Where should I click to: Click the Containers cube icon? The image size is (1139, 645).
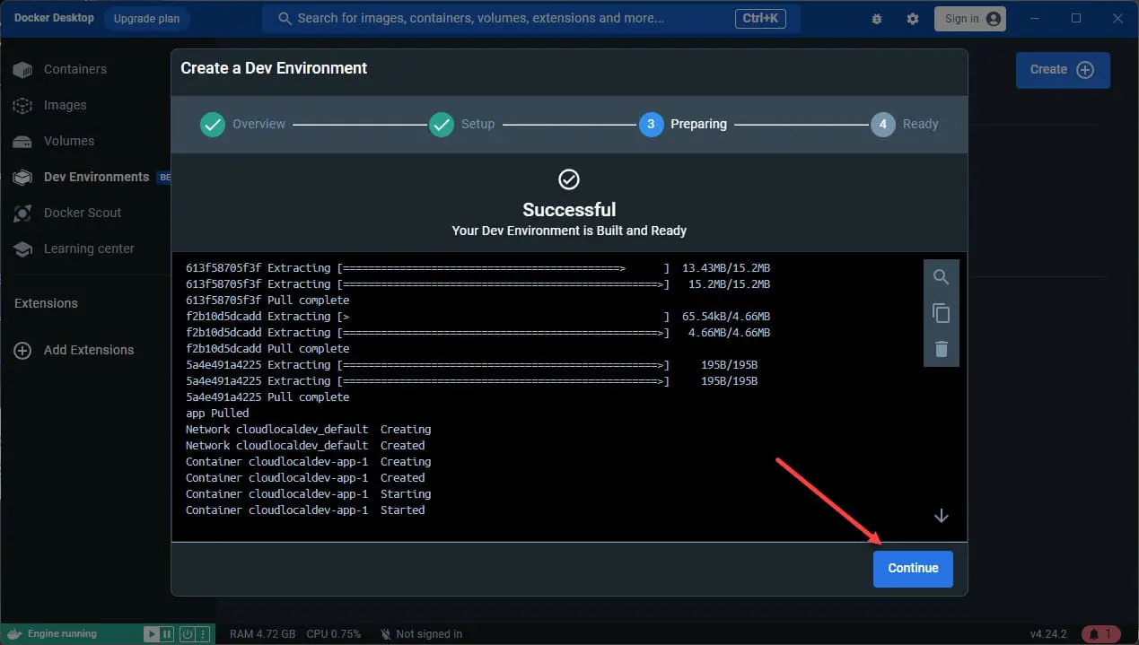point(22,69)
